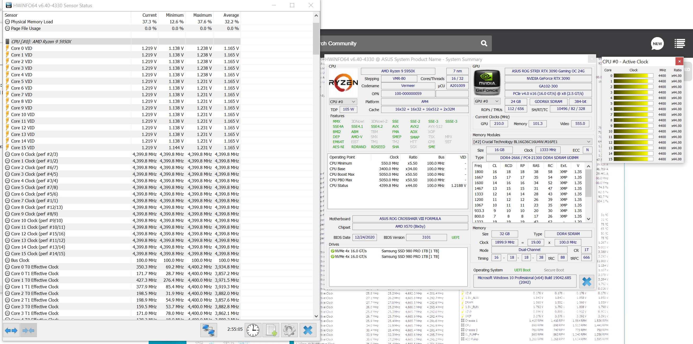Click the blue X close sensors button
This screenshot has width=693, height=344.
point(308,330)
